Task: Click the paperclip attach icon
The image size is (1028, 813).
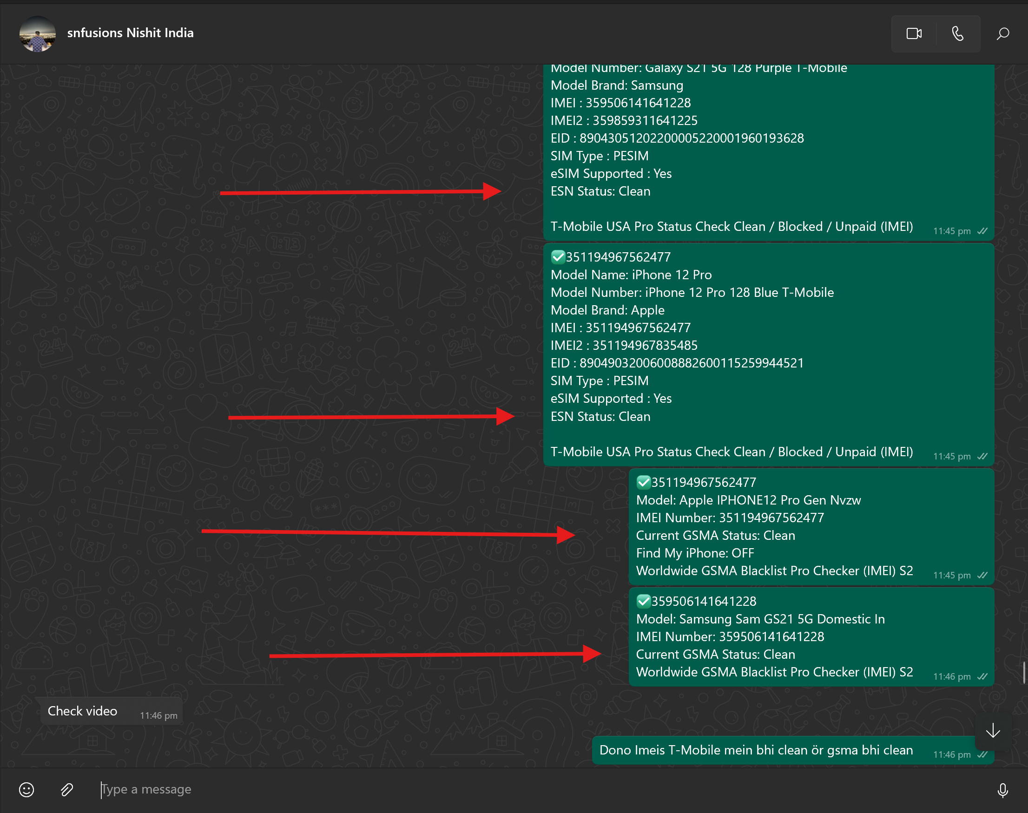Action: click(x=67, y=790)
